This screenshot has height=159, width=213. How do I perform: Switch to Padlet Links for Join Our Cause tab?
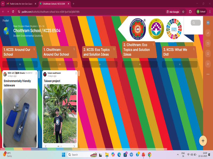tap(21, 4)
